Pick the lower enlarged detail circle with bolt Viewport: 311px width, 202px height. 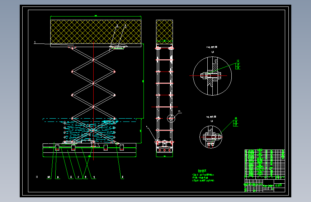click(211, 137)
